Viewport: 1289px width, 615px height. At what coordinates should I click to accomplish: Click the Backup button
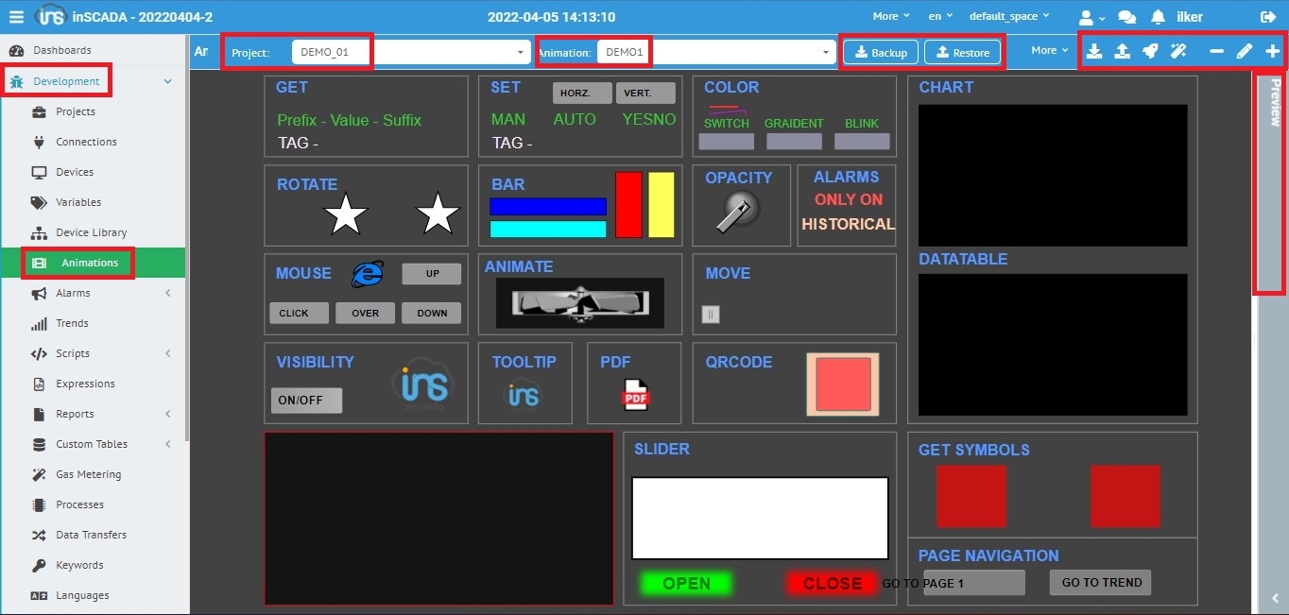pos(881,52)
